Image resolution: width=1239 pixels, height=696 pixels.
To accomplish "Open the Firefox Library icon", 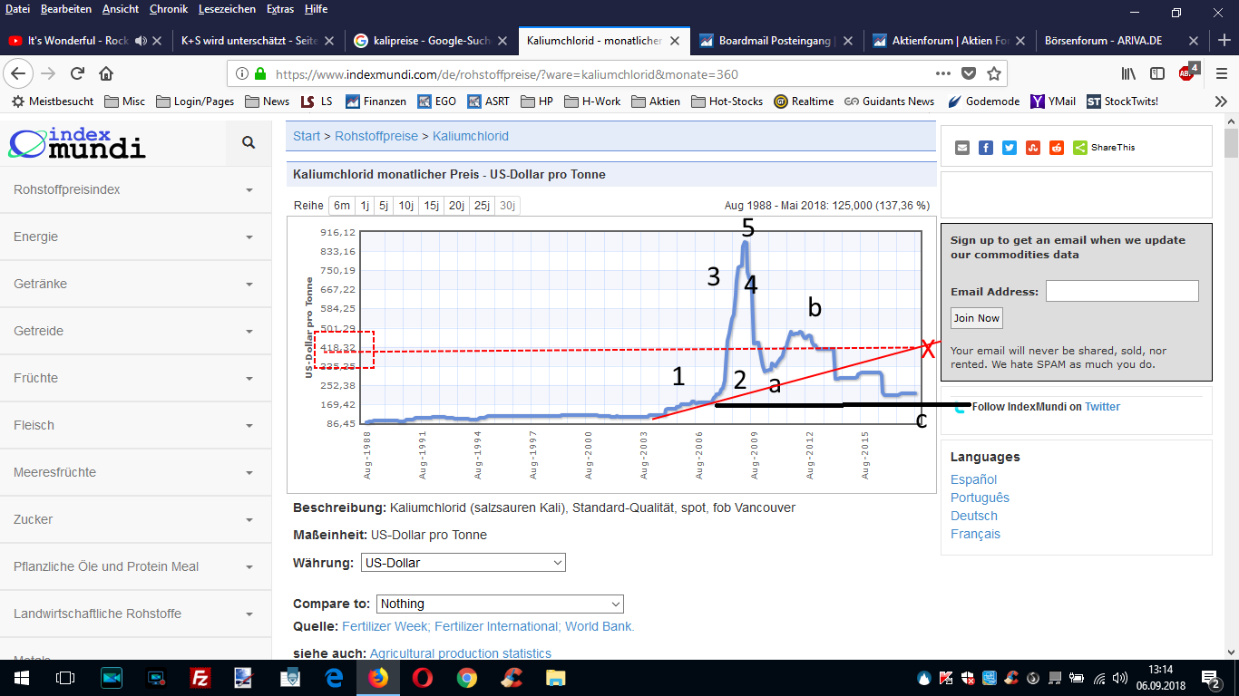I will click(x=1129, y=73).
